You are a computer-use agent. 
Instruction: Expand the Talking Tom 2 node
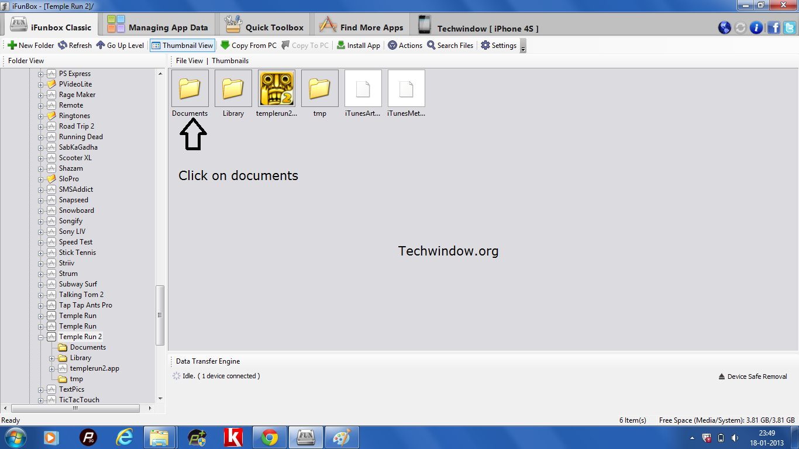tap(41, 295)
